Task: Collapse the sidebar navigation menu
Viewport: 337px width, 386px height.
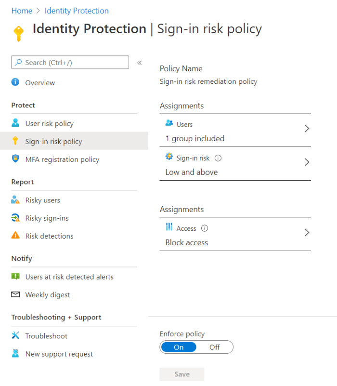Action: click(140, 63)
